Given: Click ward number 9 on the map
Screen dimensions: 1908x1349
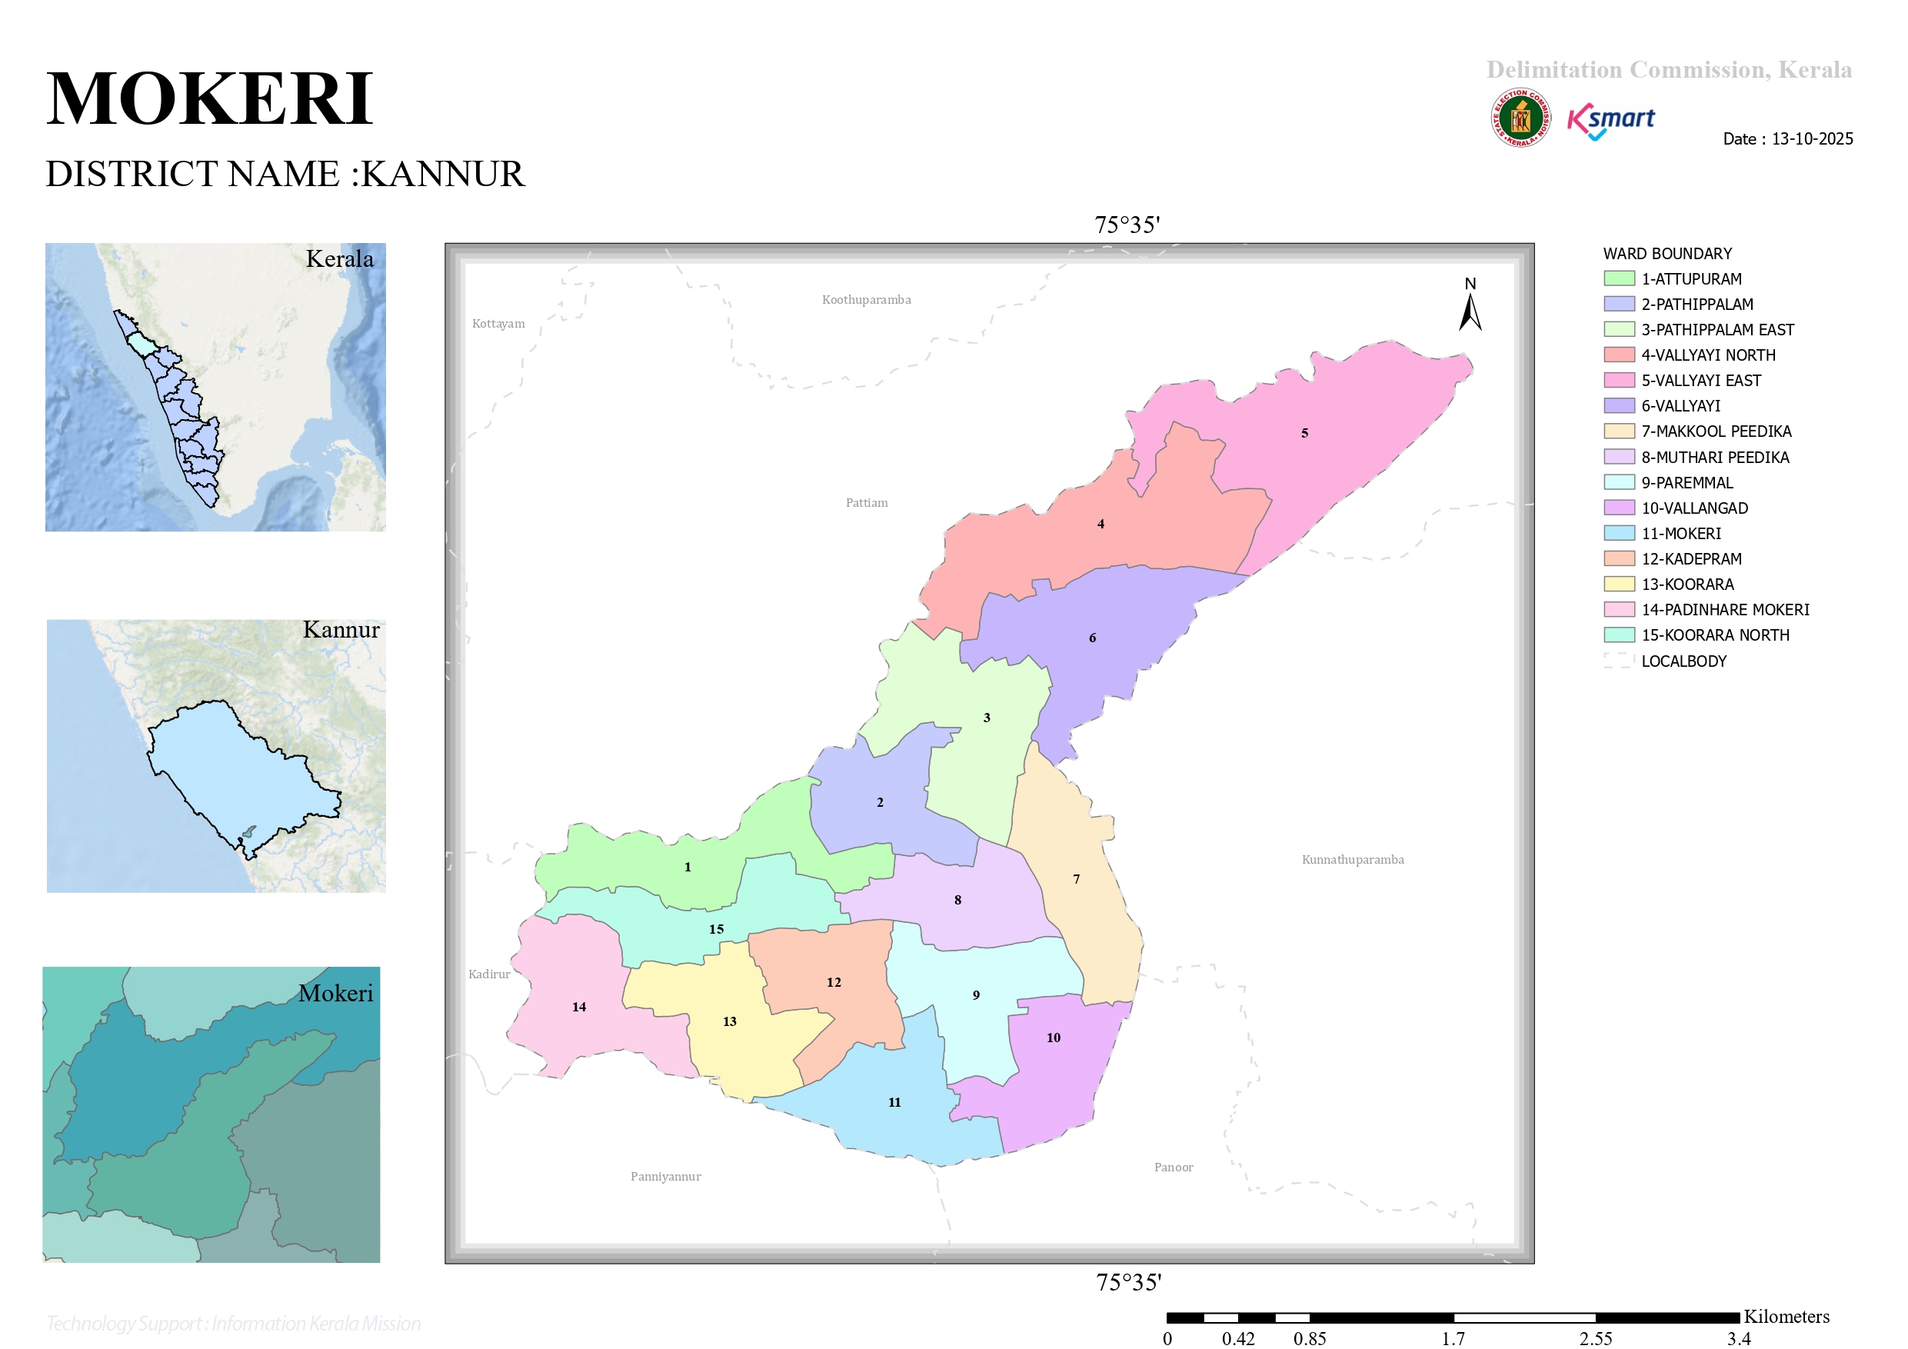Looking at the screenshot, I should pyautogui.click(x=976, y=995).
